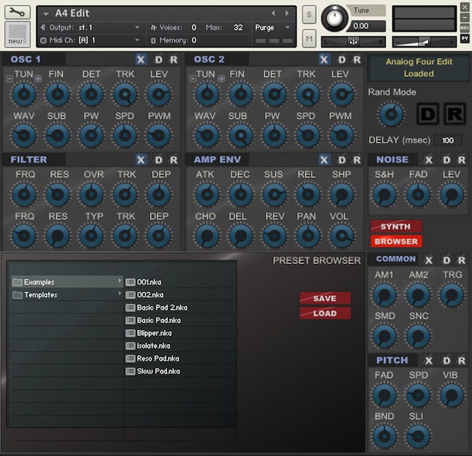Toggle the OSC 1 X lock
This screenshot has height=456, width=472.
point(141,59)
